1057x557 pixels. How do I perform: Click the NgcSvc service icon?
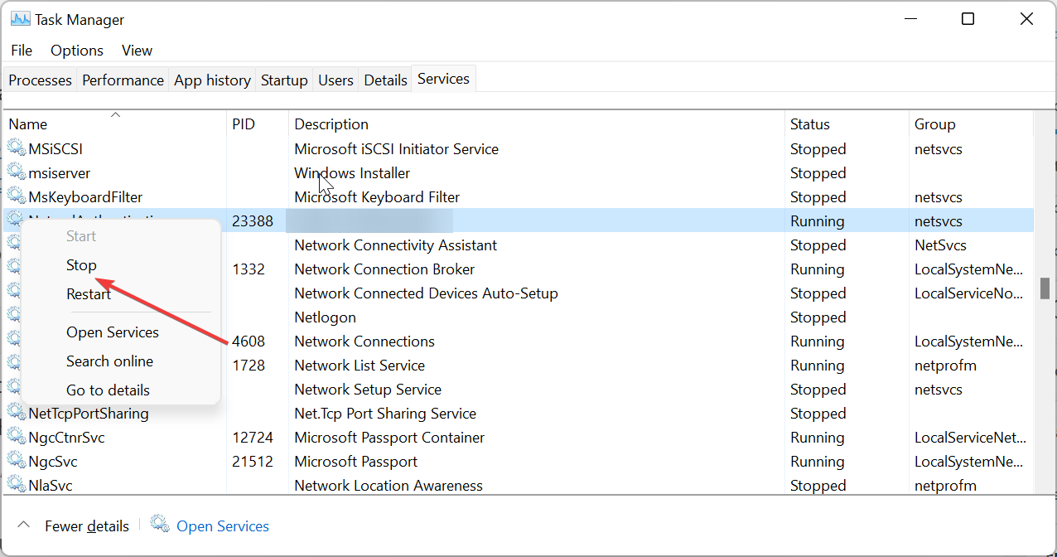click(17, 461)
